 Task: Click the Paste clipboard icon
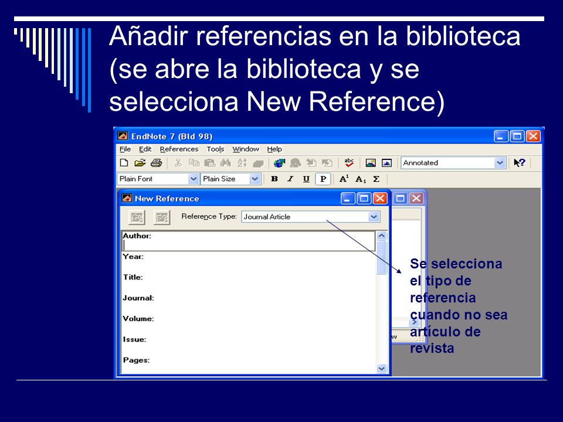point(210,163)
